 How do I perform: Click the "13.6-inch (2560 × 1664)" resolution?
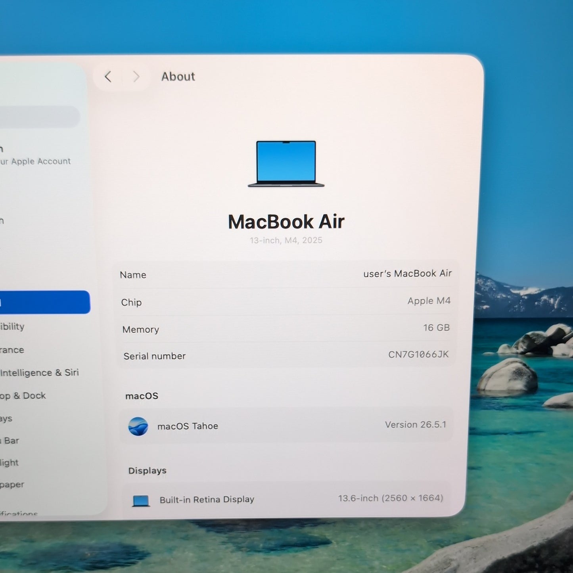[x=391, y=498]
